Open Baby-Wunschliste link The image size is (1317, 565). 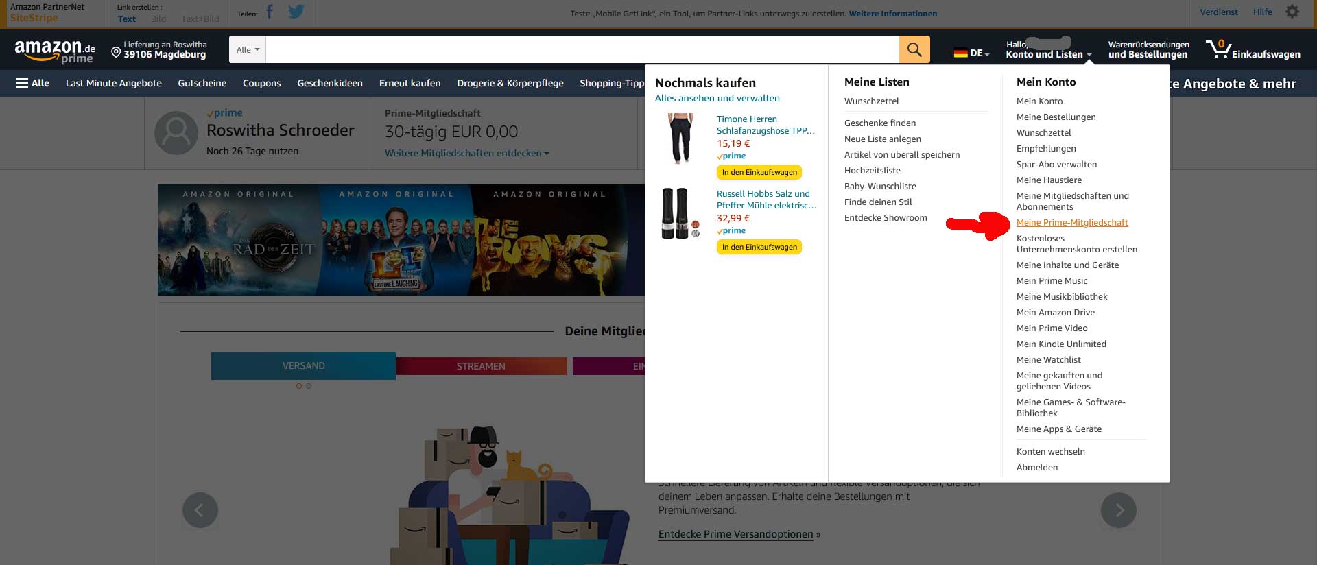[x=880, y=186]
